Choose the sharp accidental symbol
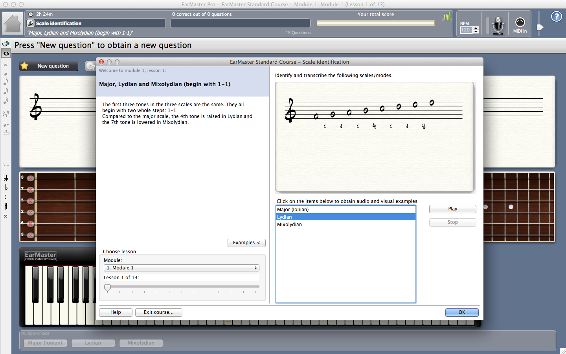The height and width of the screenshot is (354, 566). 6,206
